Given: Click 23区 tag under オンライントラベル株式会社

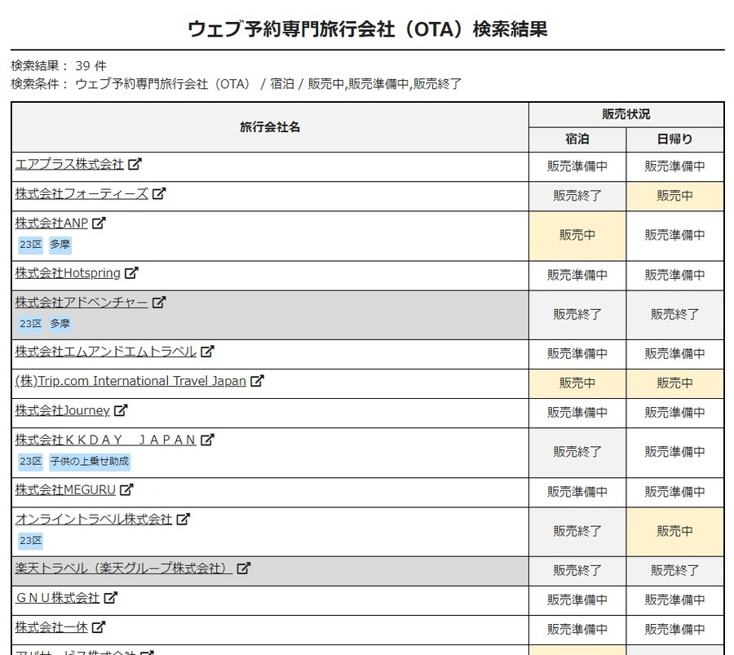Looking at the screenshot, I should tap(30, 541).
